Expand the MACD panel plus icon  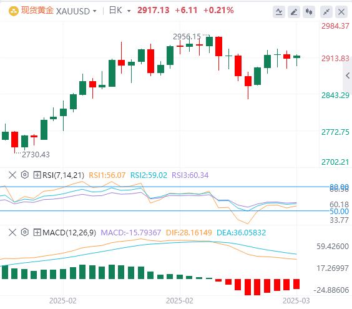point(37,232)
